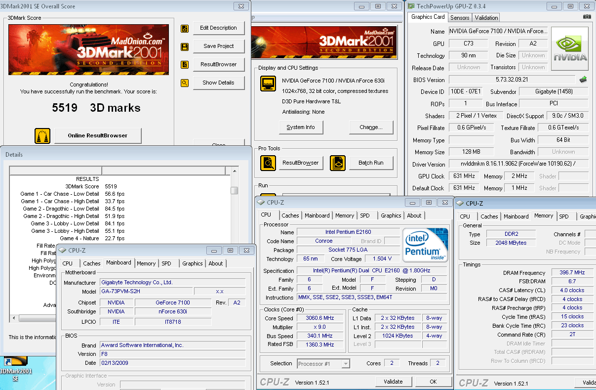Click the Core Speed value 3060.6 MHz
596x390 pixels.
click(x=321, y=318)
